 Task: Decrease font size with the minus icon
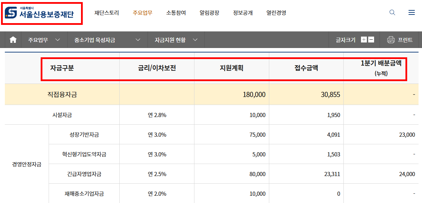(371, 39)
